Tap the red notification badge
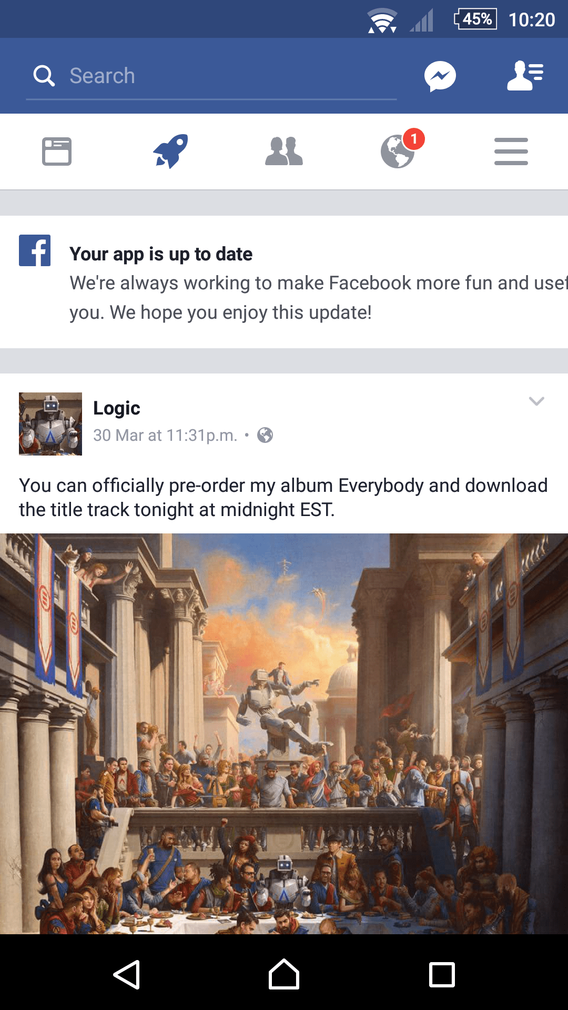 414,139
